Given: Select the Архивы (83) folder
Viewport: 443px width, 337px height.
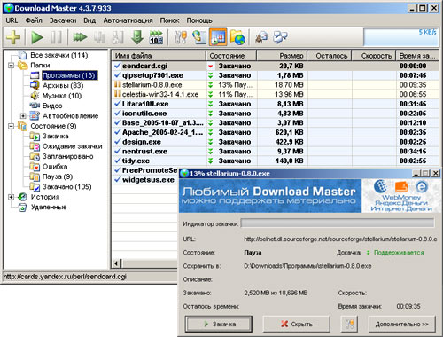Looking at the screenshot, I should [63, 85].
